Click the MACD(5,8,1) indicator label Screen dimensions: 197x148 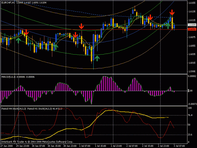[x=9, y=77]
